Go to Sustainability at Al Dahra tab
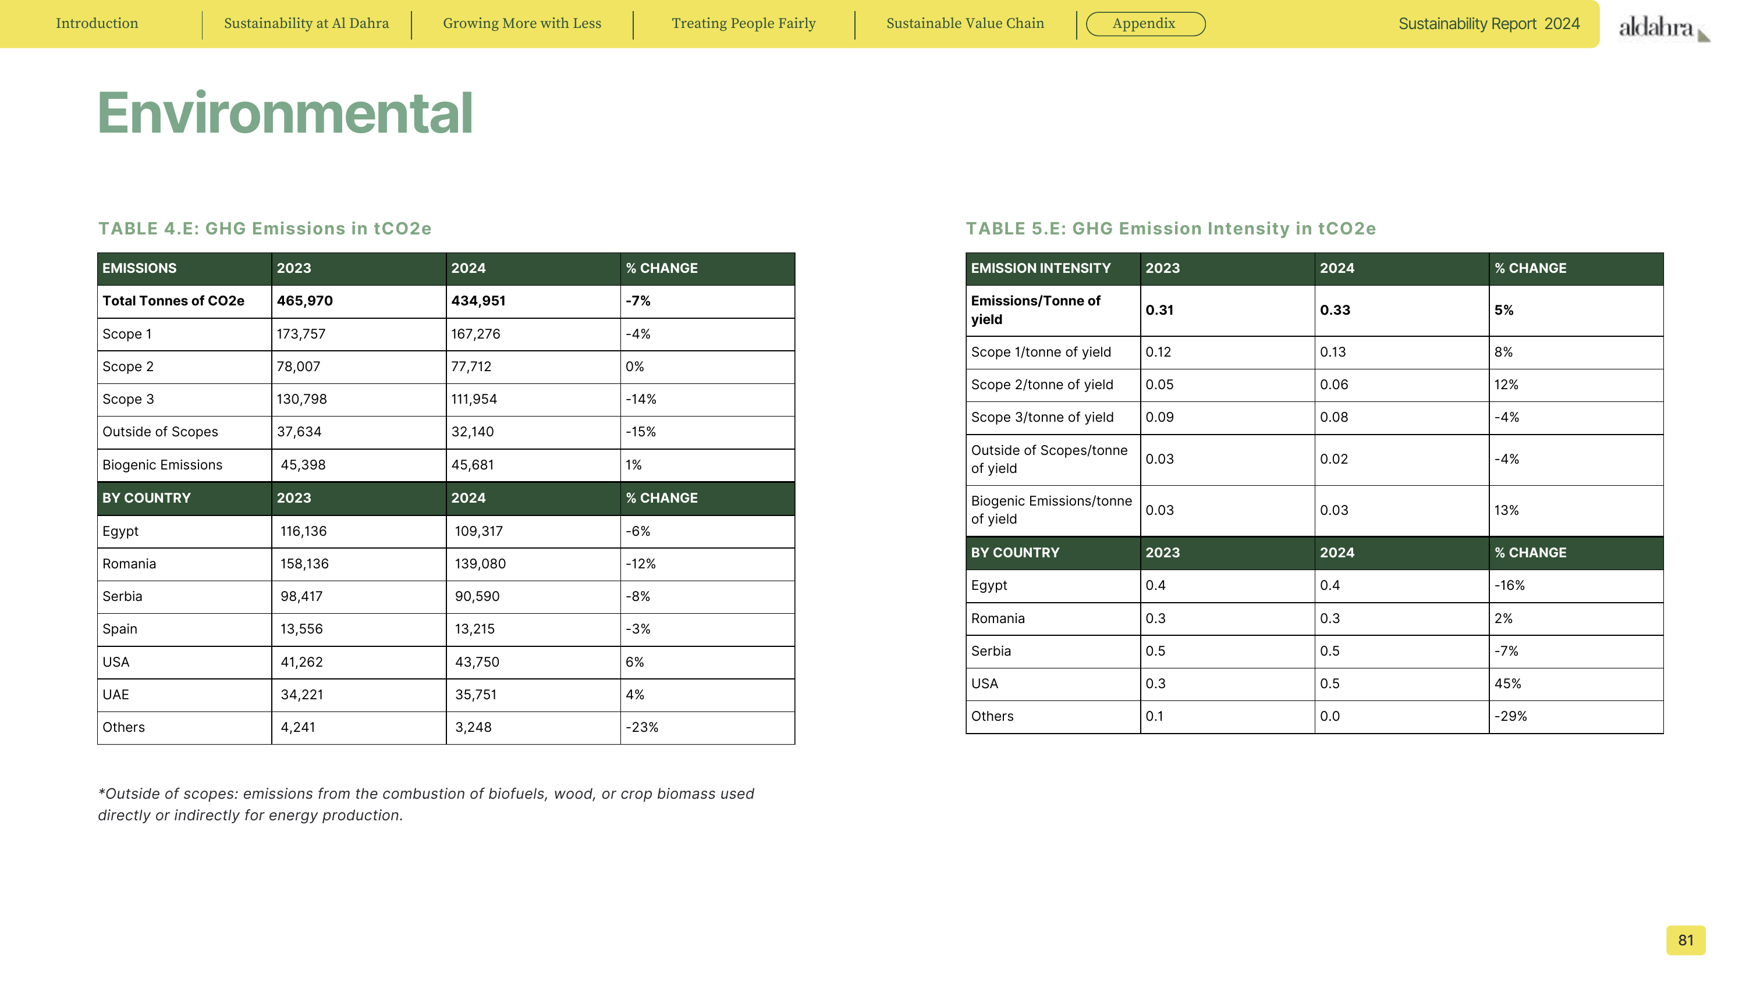 point(306,23)
